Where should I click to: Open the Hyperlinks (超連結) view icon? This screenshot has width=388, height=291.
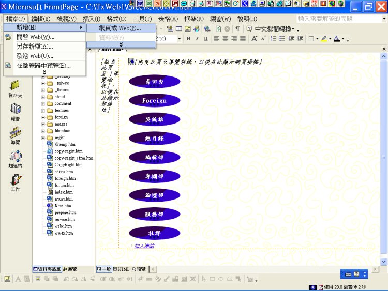coord(15,158)
